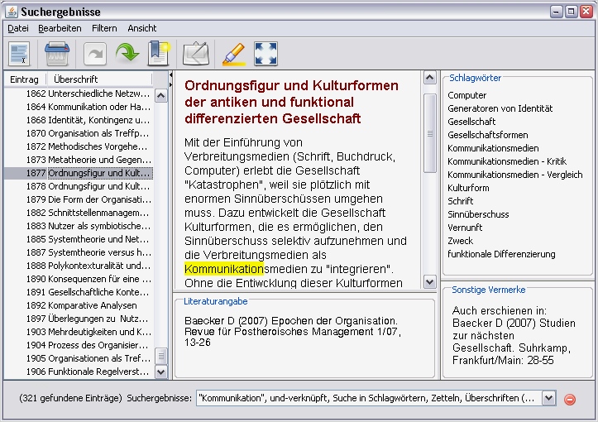
Task: Select entry 1903 Mehrdeutigkeiten
Action: coord(79,332)
